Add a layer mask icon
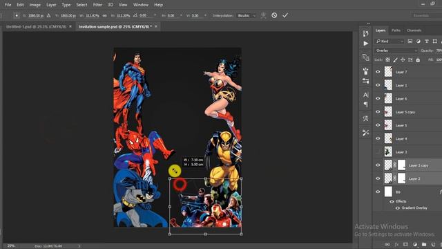Image resolution: width=442 pixels, height=249 pixels. click(405, 244)
